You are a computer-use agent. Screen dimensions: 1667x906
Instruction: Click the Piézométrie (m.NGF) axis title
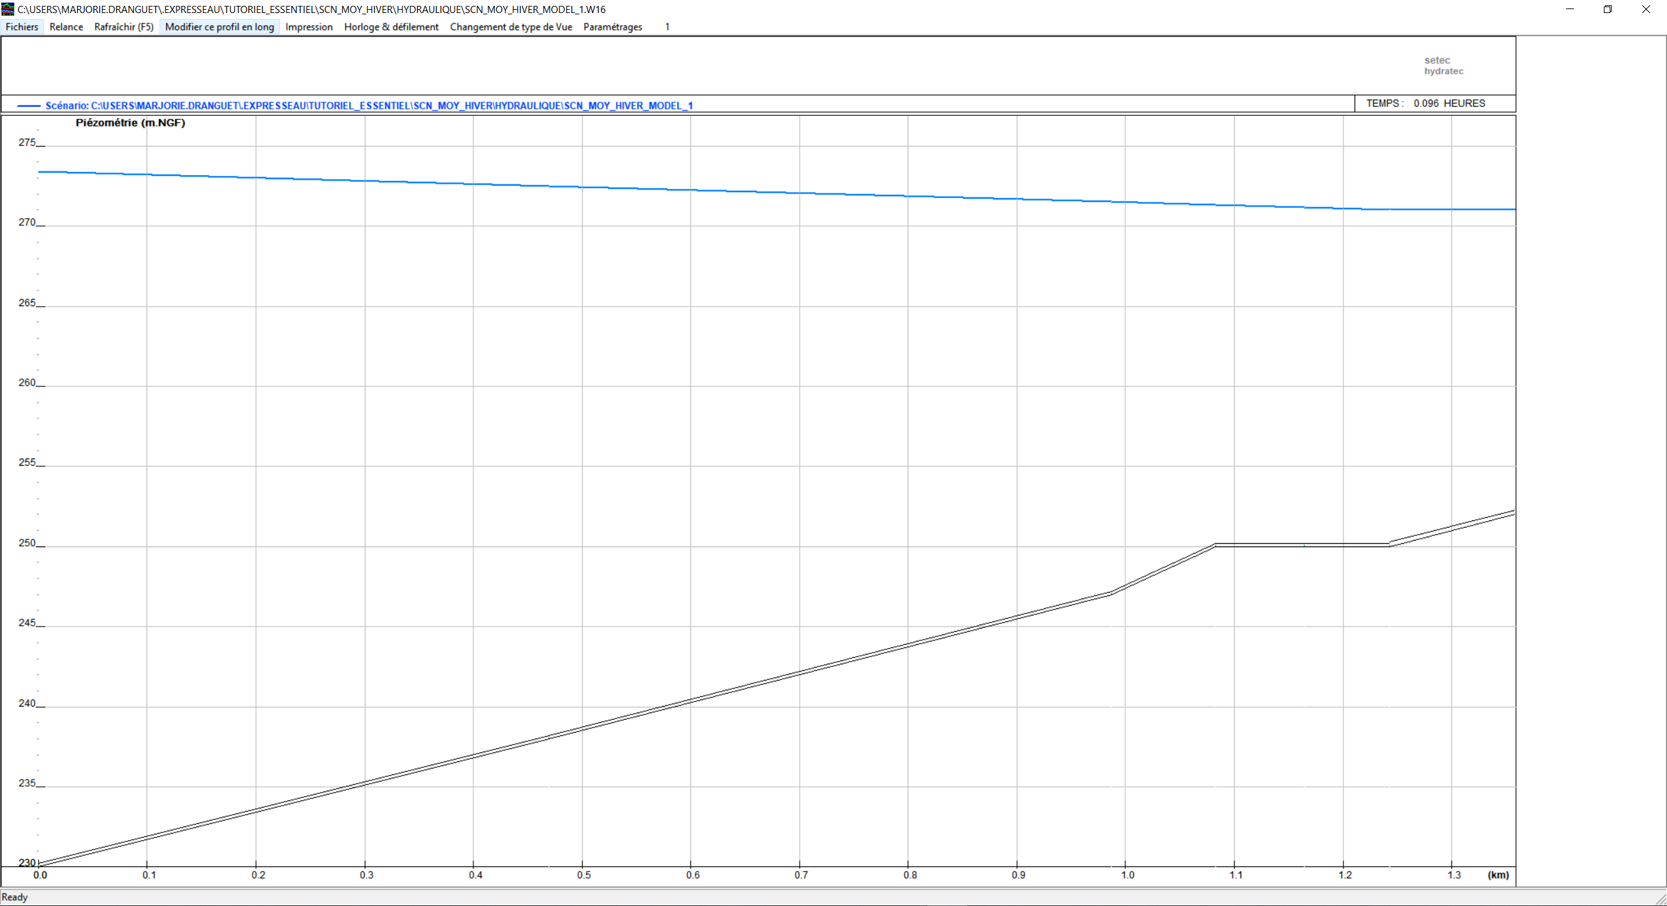click(x=130, y=122)
